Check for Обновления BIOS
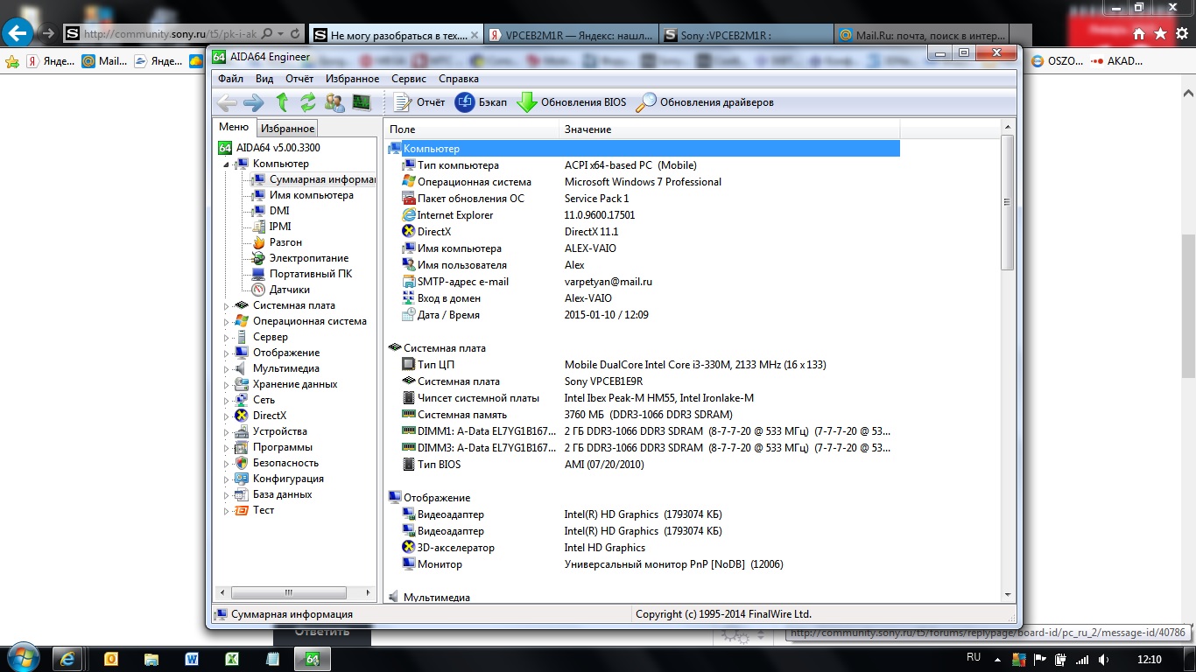The height and width of the screenshot is (672, 1196). coord(572,102)
